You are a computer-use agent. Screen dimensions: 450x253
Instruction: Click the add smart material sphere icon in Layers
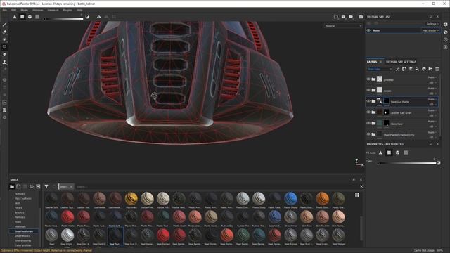(x=424, y=69)
